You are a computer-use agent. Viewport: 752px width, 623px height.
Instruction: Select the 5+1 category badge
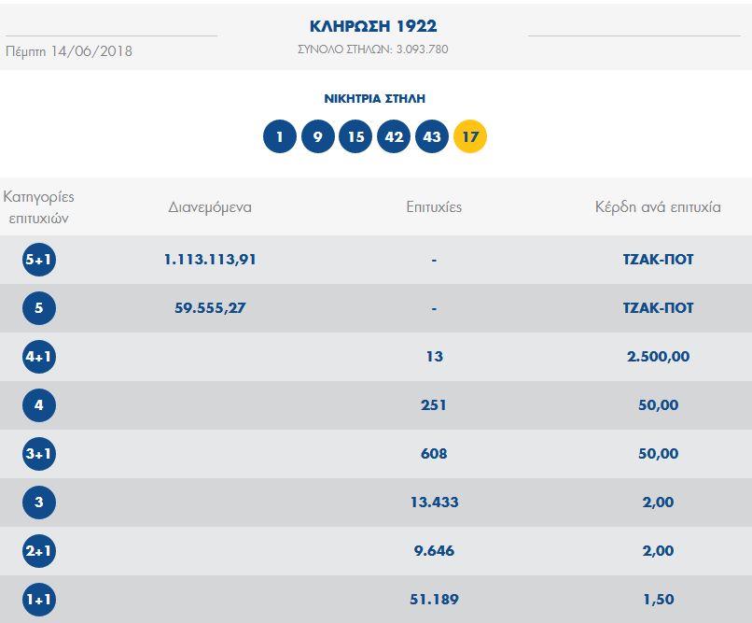[39, 260]
